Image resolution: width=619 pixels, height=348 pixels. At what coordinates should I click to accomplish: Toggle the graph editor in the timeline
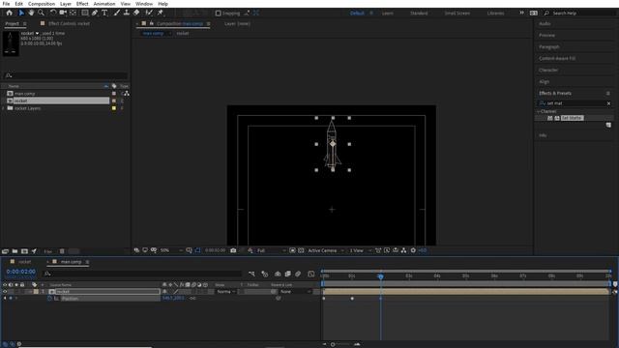coord(311,274)
